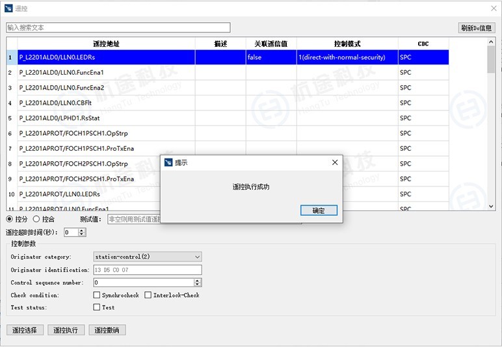Viewport: 502px width, 347px height.
Task: Click the 遥控执行 button
Action: [x=66, y=330]
